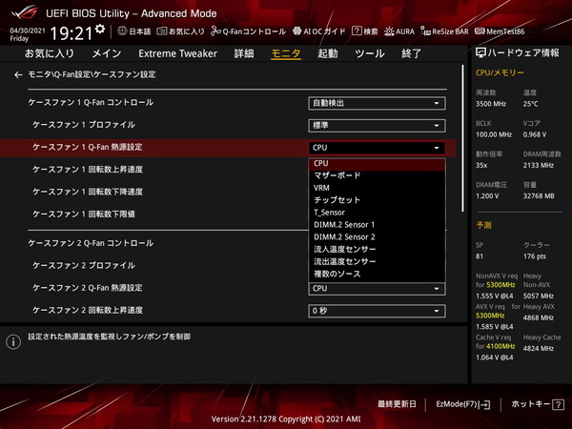Open Q-Fan control fan icon

click(215, 31)
